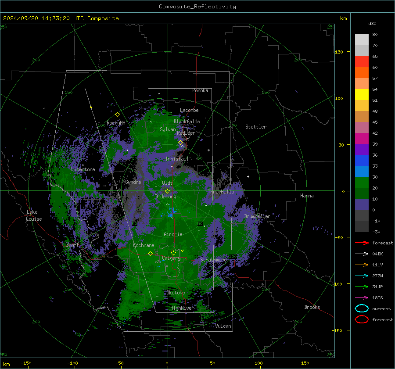Click the white 04DK arrow icon

pos(362,254)
